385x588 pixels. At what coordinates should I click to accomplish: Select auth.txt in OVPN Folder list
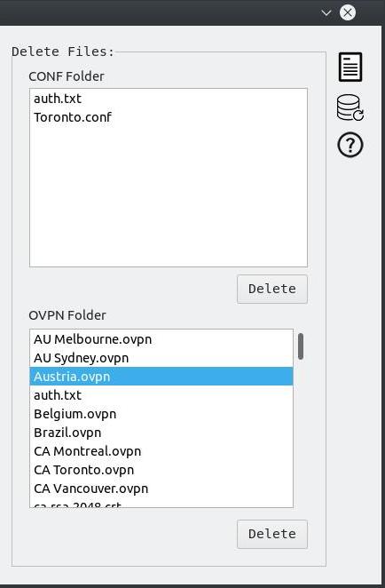click(x=161, y=395)
